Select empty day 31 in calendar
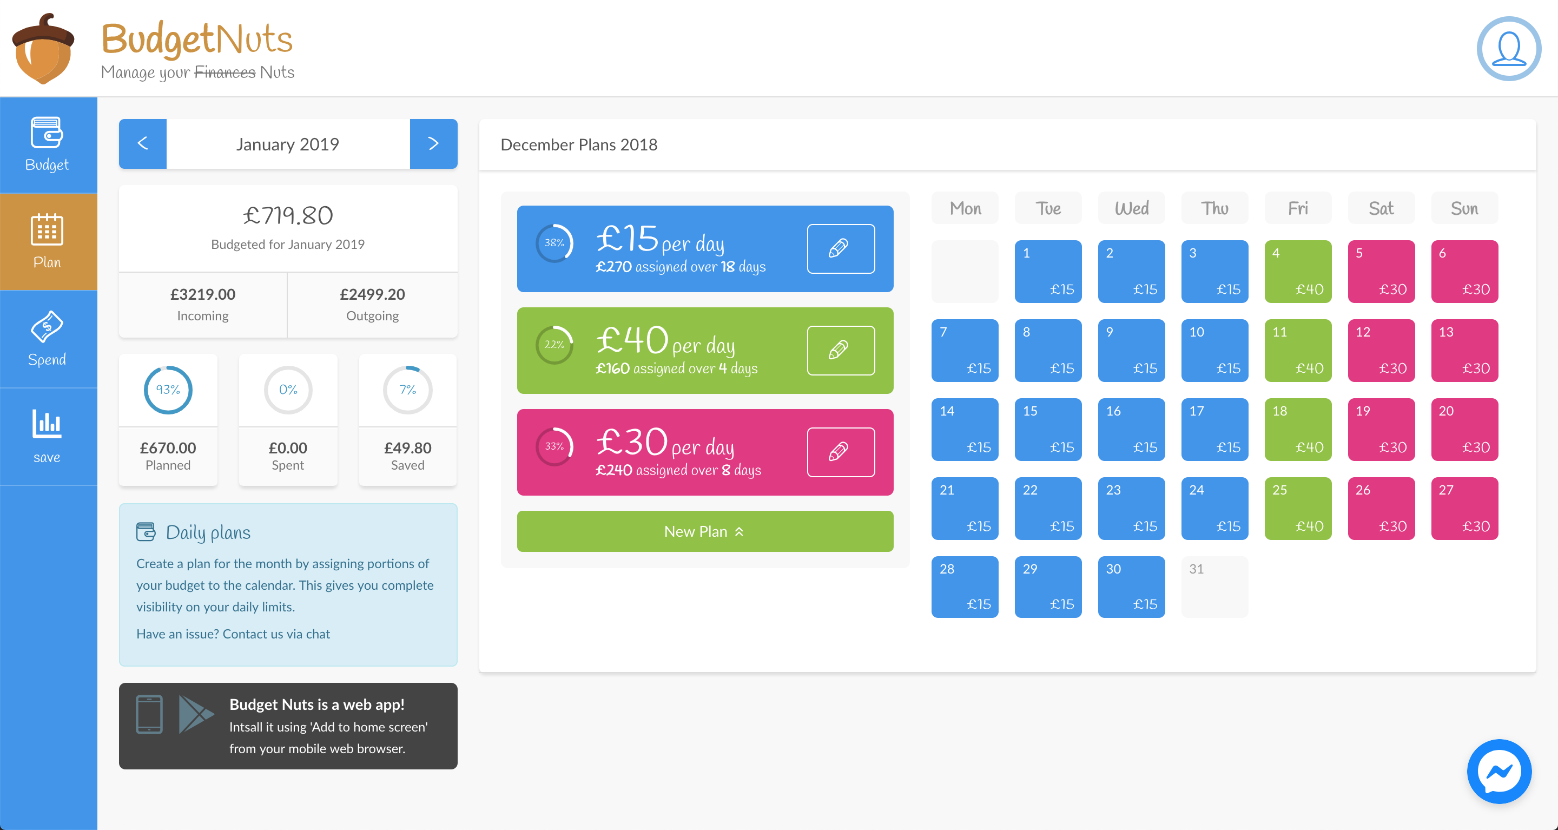The width and height of the screenshot is (1558, 830). click(1214, 586)
